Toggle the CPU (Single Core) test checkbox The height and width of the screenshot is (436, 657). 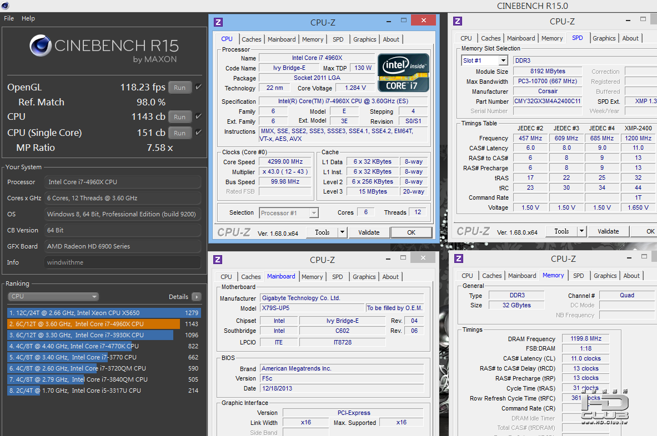(199, 132)
